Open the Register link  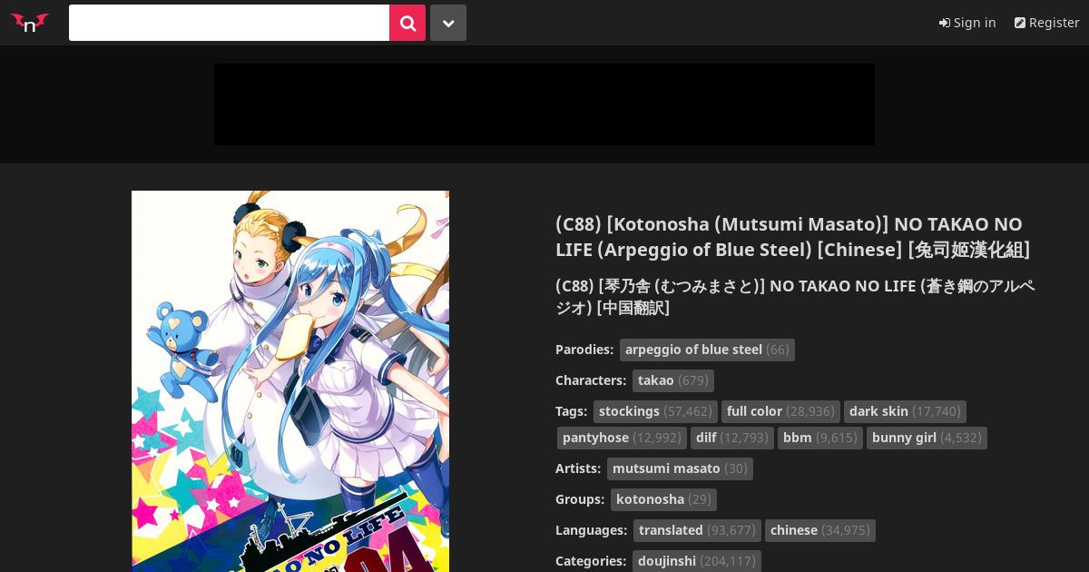(x=1046, y=23)
